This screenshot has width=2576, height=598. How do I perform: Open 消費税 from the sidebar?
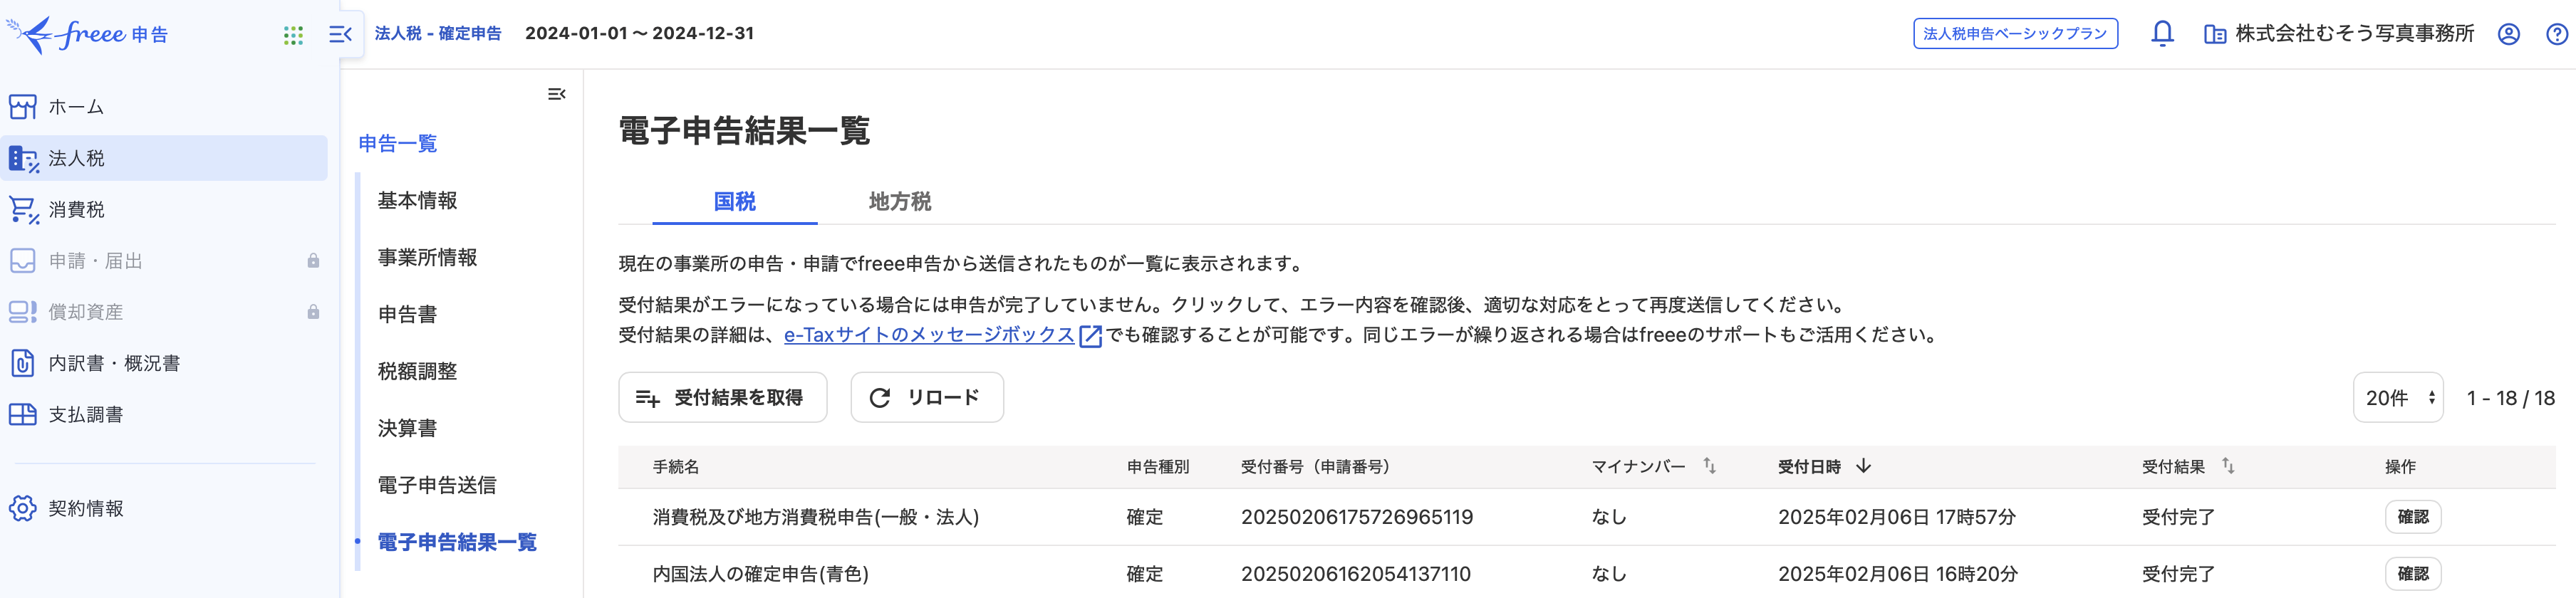(76, 210)
